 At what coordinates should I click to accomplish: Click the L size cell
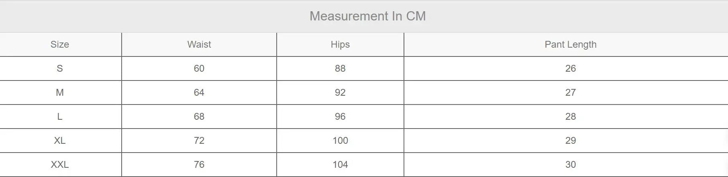60,117
